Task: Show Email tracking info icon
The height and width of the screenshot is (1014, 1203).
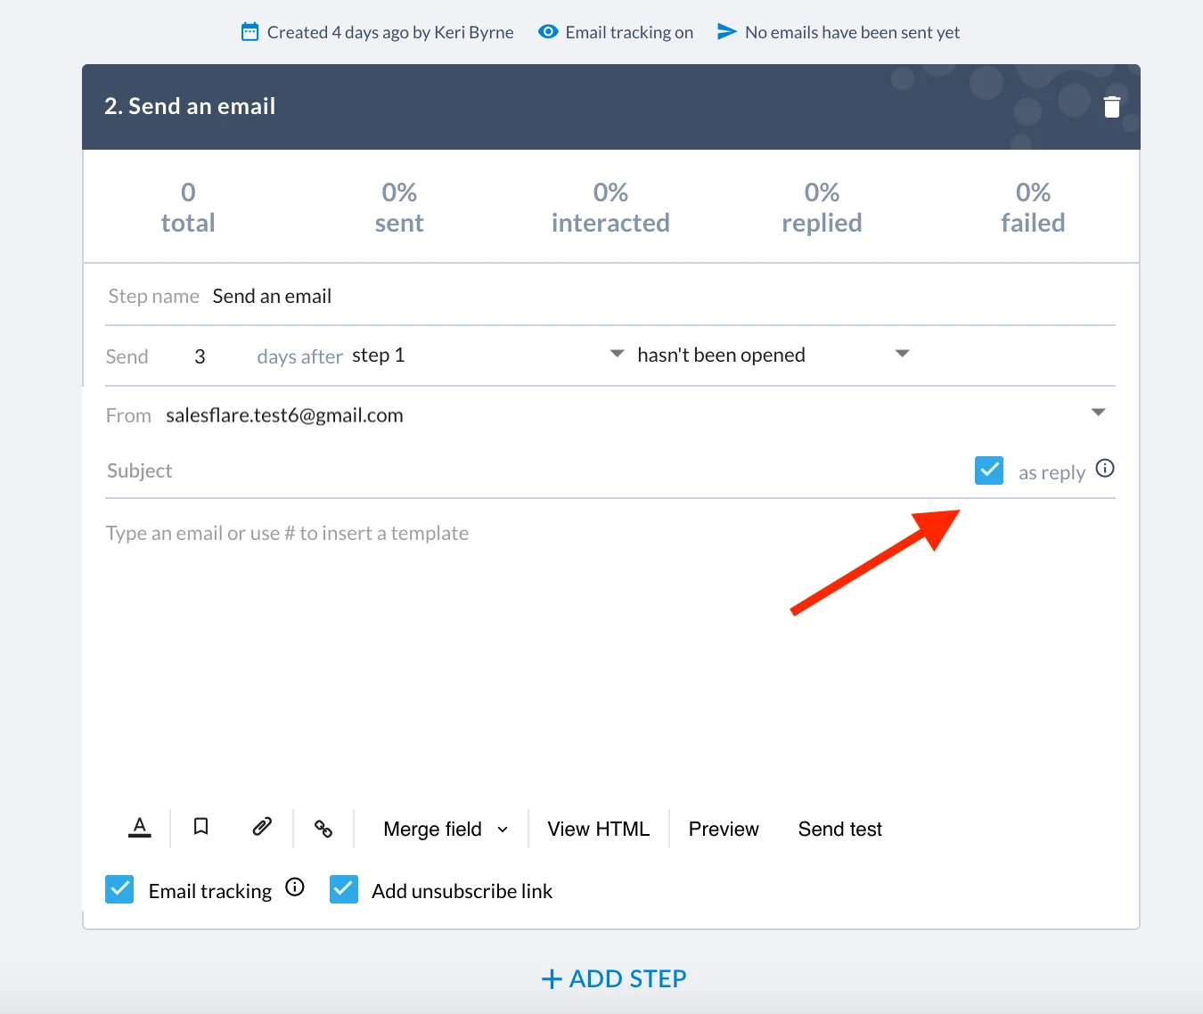Action: (295, 887)
